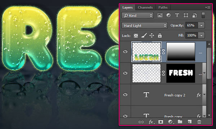The image size is (216, 129).
Task: Filter layers by adjustment layers icon
Action: [168, 15]
